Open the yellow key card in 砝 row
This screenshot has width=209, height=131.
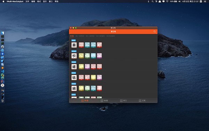93,78
